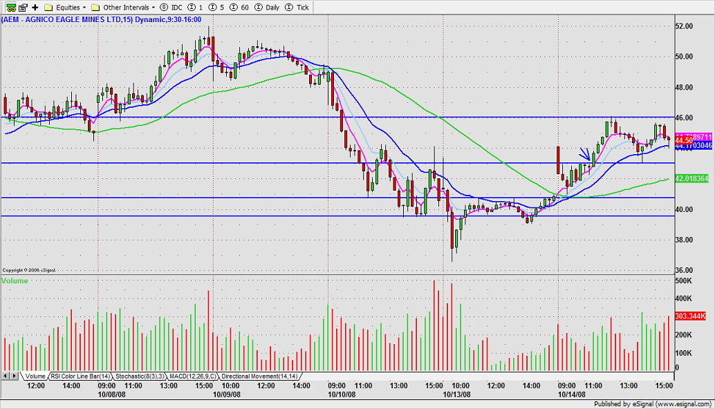Expand the Other Intervals dropdown
Viewport: 715px width, 409px height.
(123, 8)
